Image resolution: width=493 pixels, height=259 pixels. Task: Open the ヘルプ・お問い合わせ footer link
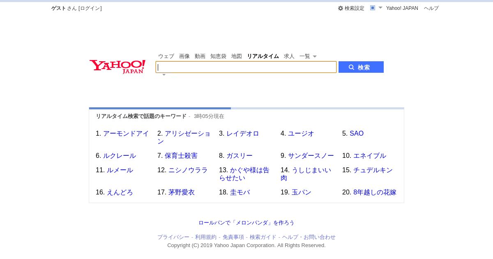[x=309, y=237]
